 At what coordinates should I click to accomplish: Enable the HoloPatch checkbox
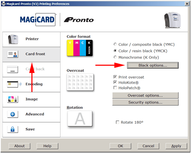point(115,88)
